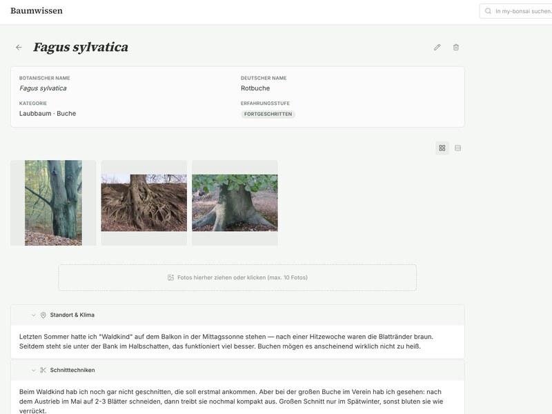Click the italic botanical name value in card
Viewport: 552px width, 414px height.
43,88
